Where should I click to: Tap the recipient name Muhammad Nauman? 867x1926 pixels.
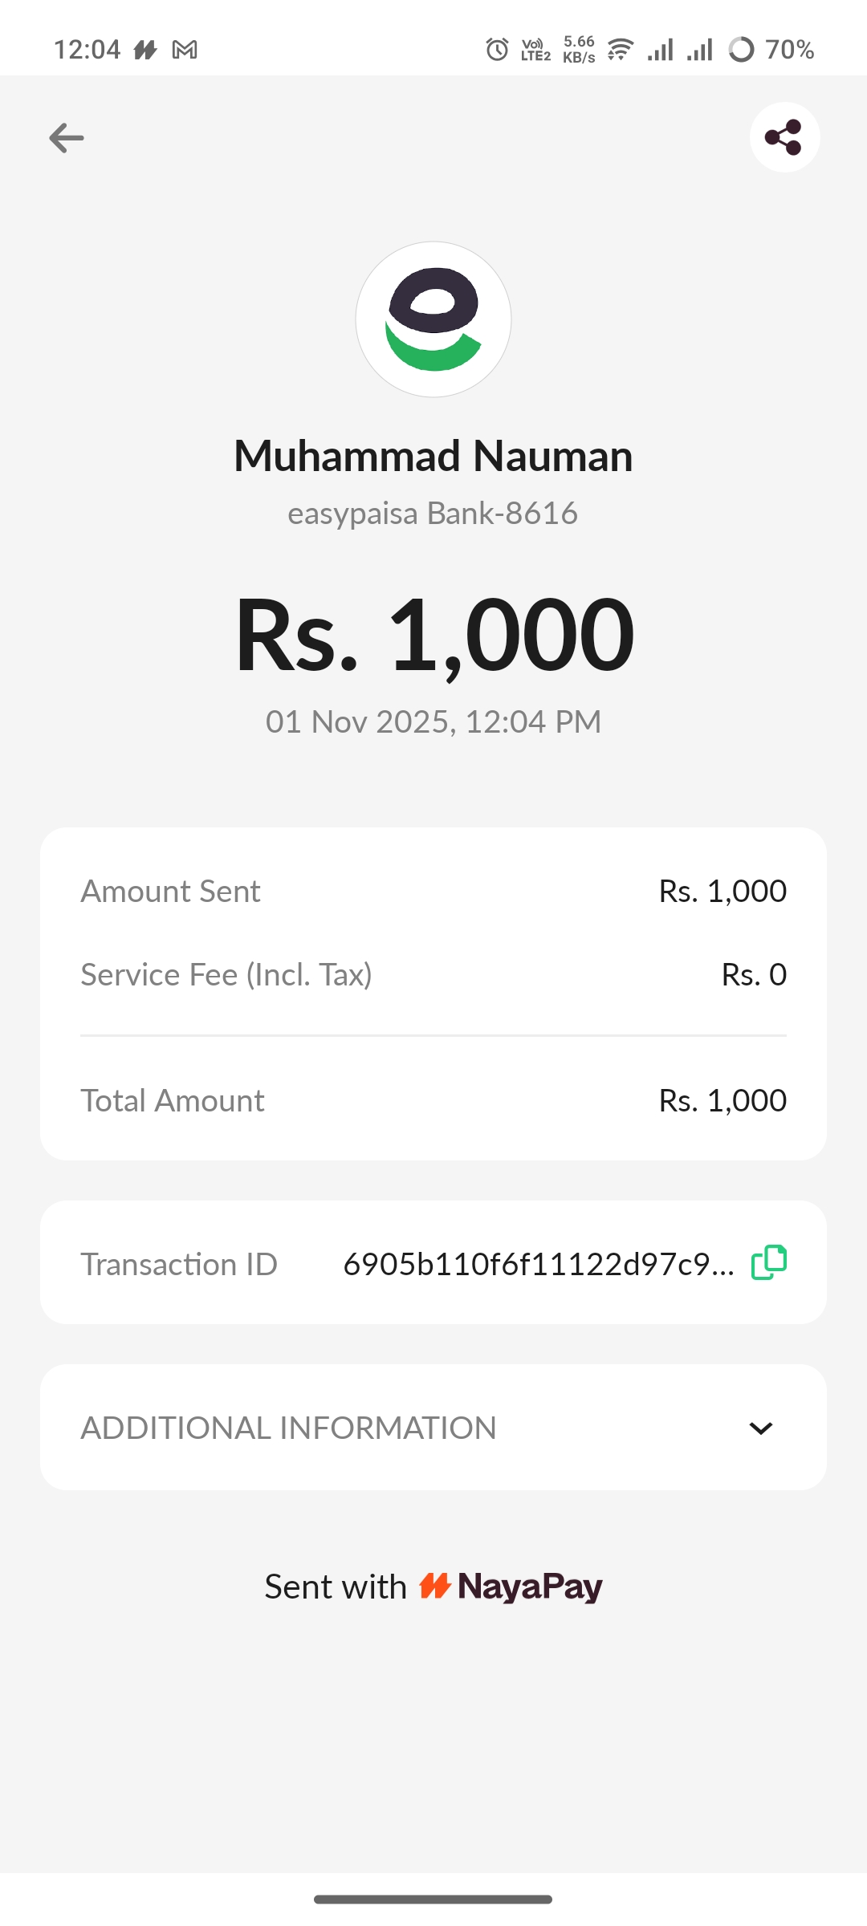[x=433, y=456]
